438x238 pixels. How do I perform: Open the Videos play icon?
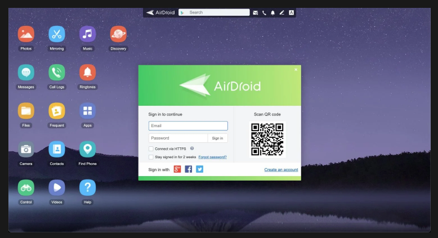pyautogui.click(x=57, y=188)
